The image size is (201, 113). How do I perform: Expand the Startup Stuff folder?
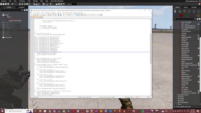click(x=2, y=38)
